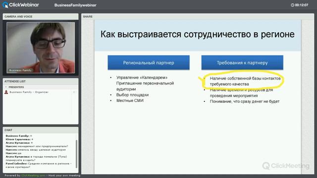Screen dimensions: 317x178
Task: Collapse the PRESENTERS group triangle
Action: [6, 87]
